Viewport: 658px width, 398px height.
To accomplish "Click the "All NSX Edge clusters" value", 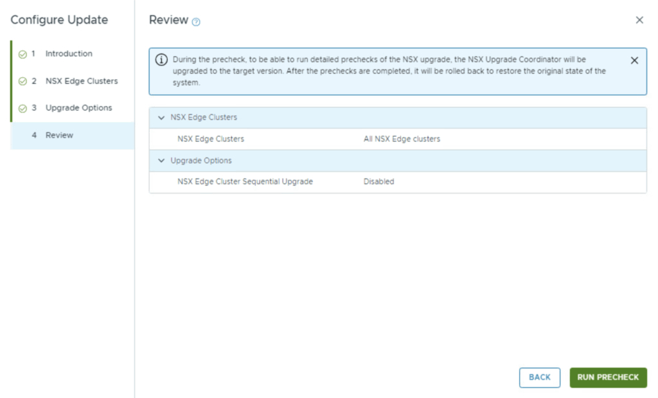I will [x=402, y=139].
